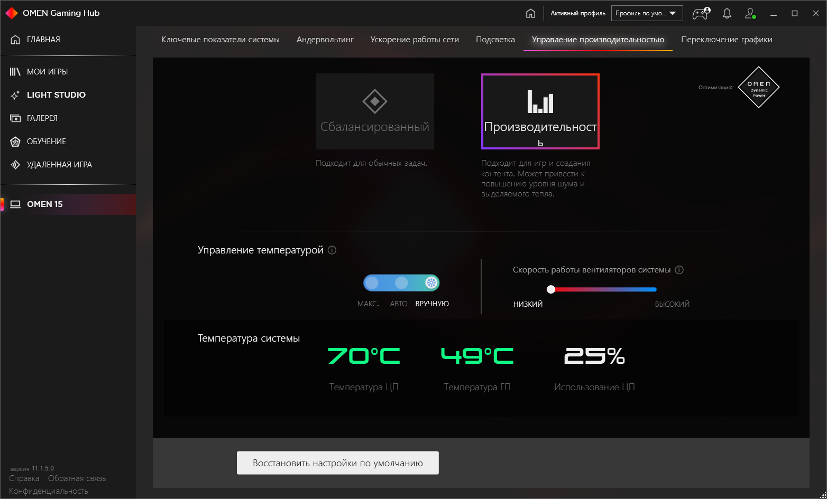Click the version 11.1.5.0 text
The width and height of the screenshot is (827, 499).
coord(32,468)
